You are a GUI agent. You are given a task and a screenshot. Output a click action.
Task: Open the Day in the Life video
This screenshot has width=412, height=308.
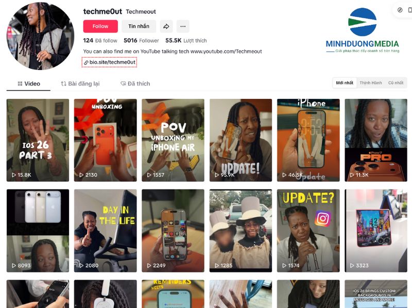point(106,230)
